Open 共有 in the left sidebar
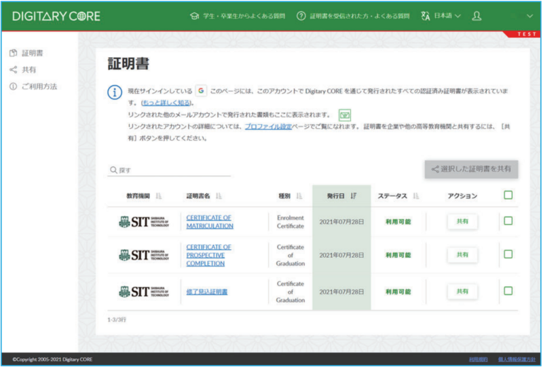Screen dimensions: 543x367 [29, 69]
